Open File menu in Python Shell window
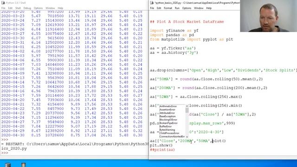This screenshot has width=297, height=167. pyautogui.click(x=3, y=8)
